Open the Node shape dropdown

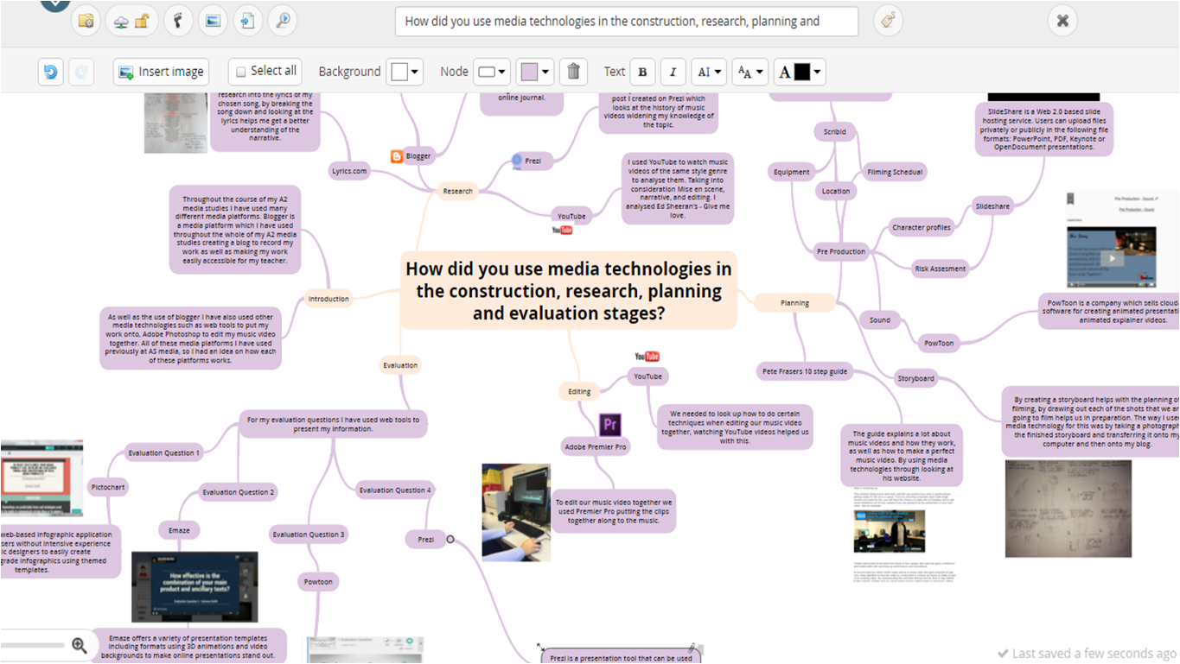click(x=493, y=72)
